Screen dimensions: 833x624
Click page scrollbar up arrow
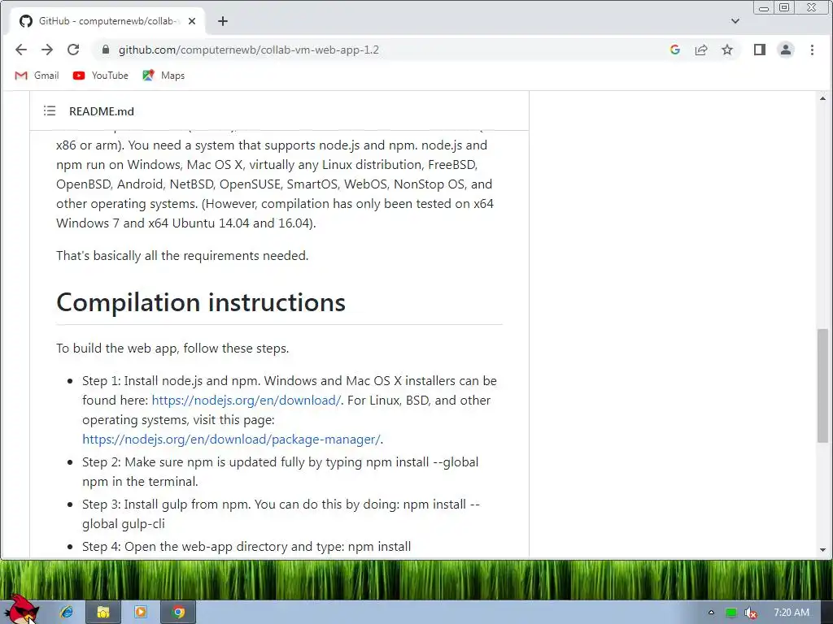point(823,98)
